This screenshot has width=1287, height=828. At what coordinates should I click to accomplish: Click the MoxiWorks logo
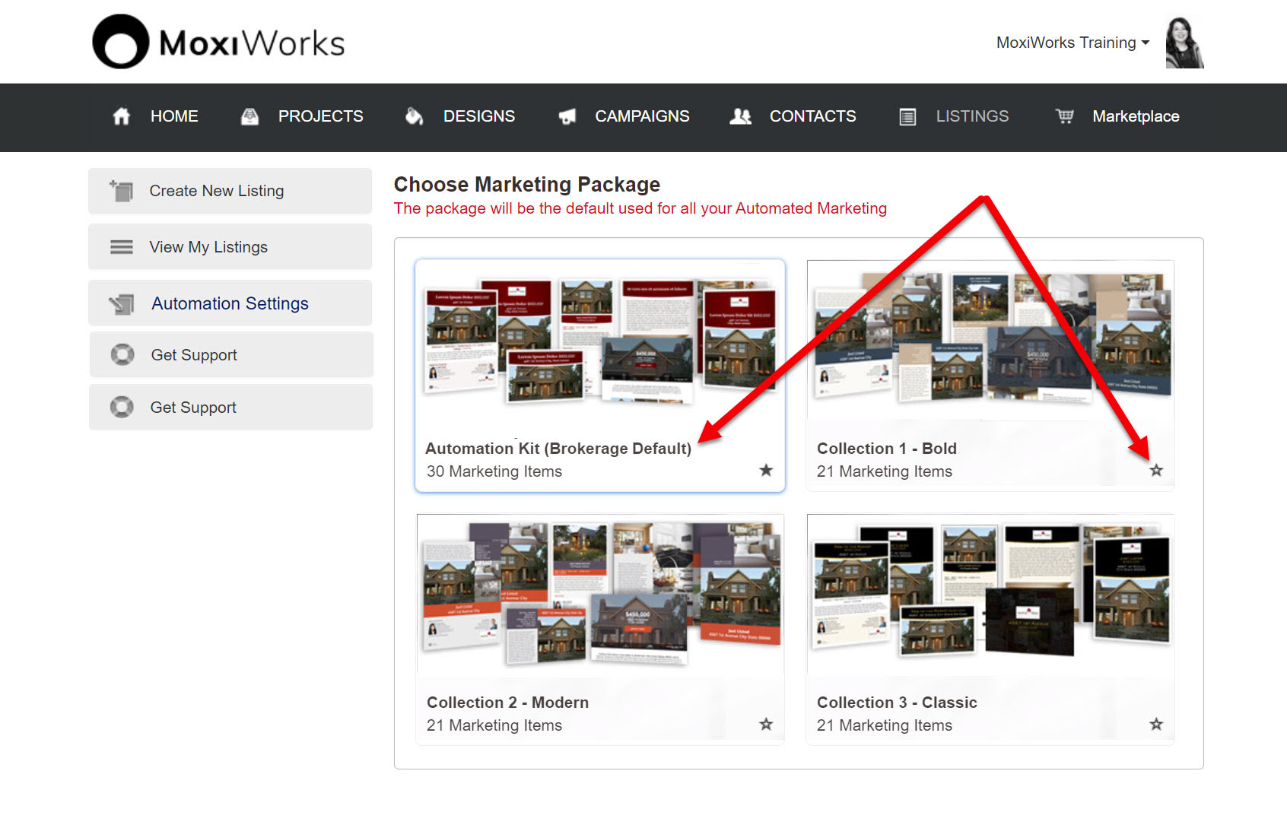click(x=218, y=42)
